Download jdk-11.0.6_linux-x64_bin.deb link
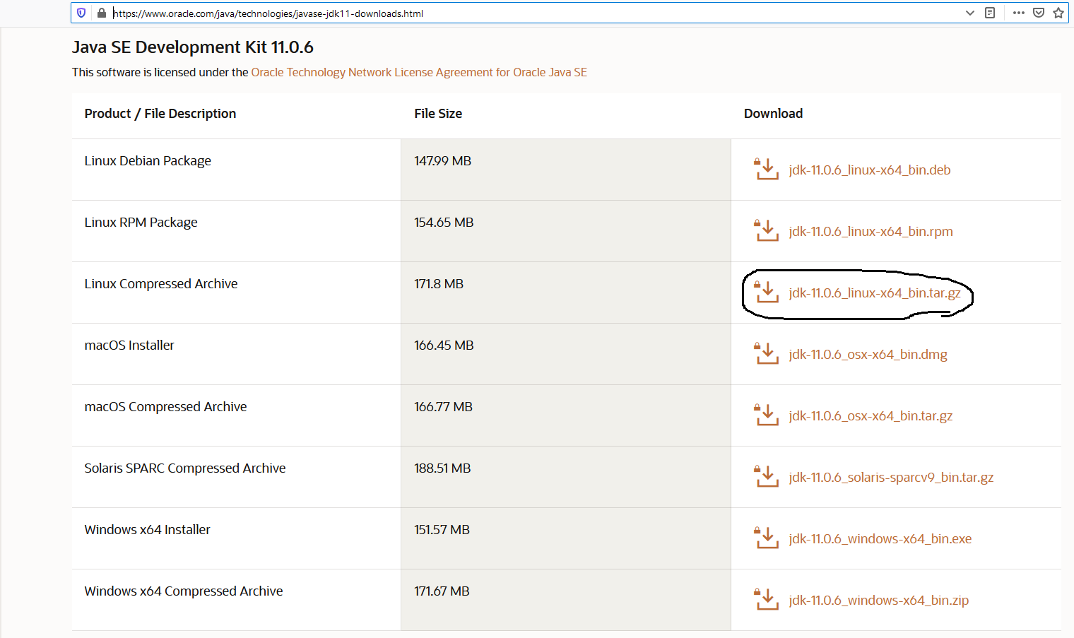 870,170
